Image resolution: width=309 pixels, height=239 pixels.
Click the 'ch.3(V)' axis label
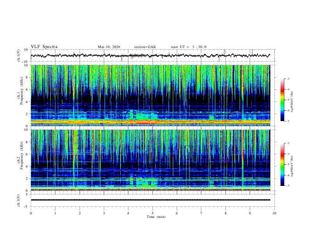(x=19, y=200)
